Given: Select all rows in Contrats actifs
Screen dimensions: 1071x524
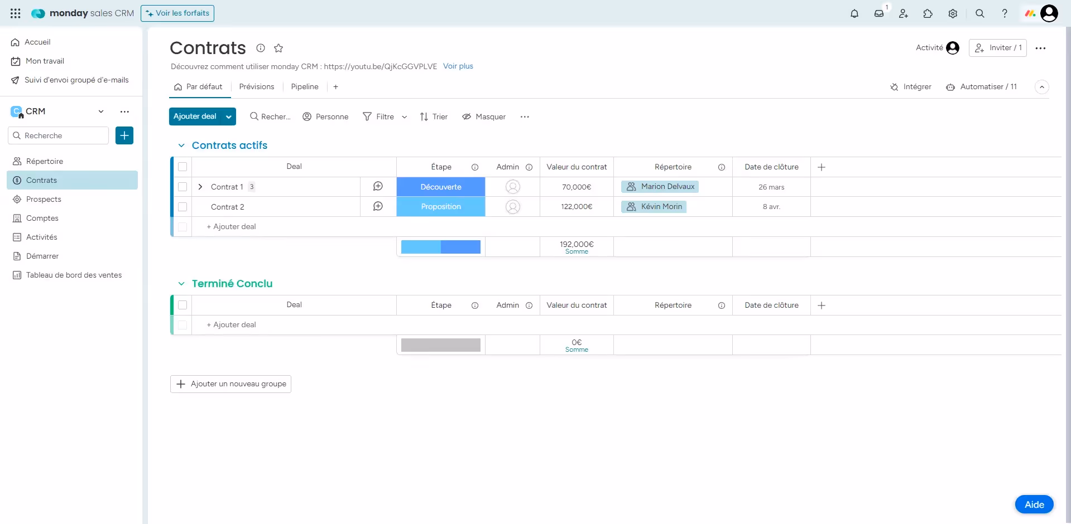Looking at the screenshot, I should pos(182,167).
